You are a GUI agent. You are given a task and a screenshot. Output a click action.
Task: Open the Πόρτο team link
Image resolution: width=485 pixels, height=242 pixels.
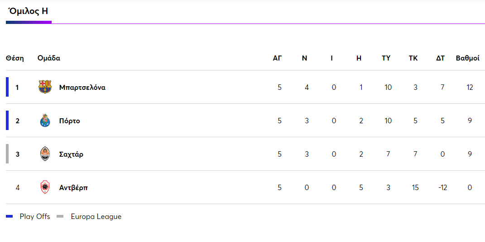[70, 121]
